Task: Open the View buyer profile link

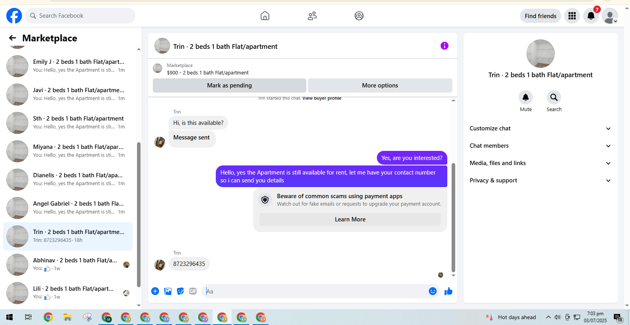Action: (322, 98)
